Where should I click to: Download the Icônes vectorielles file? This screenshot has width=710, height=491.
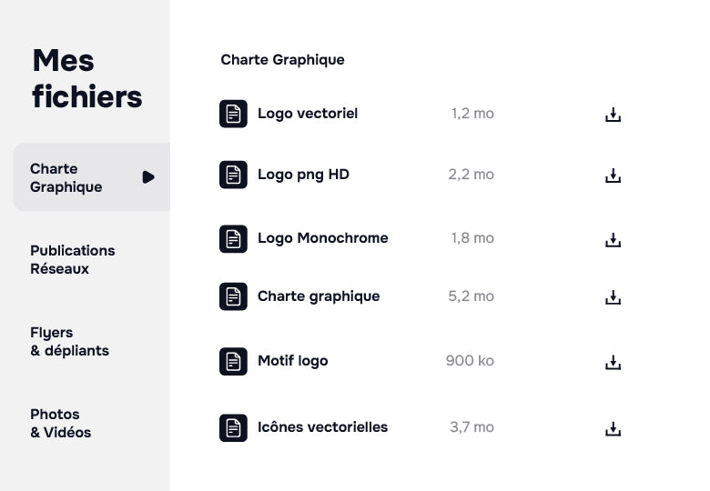pos(614,428)
